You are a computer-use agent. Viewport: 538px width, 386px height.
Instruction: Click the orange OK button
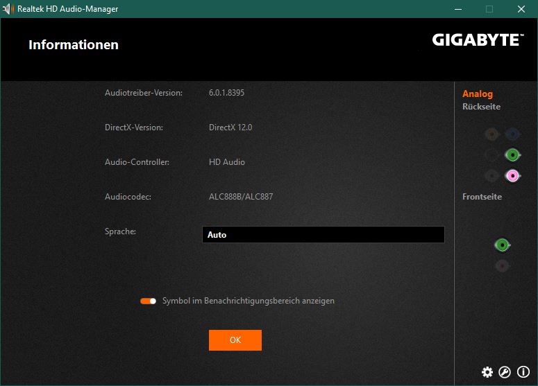click(235, 340)
